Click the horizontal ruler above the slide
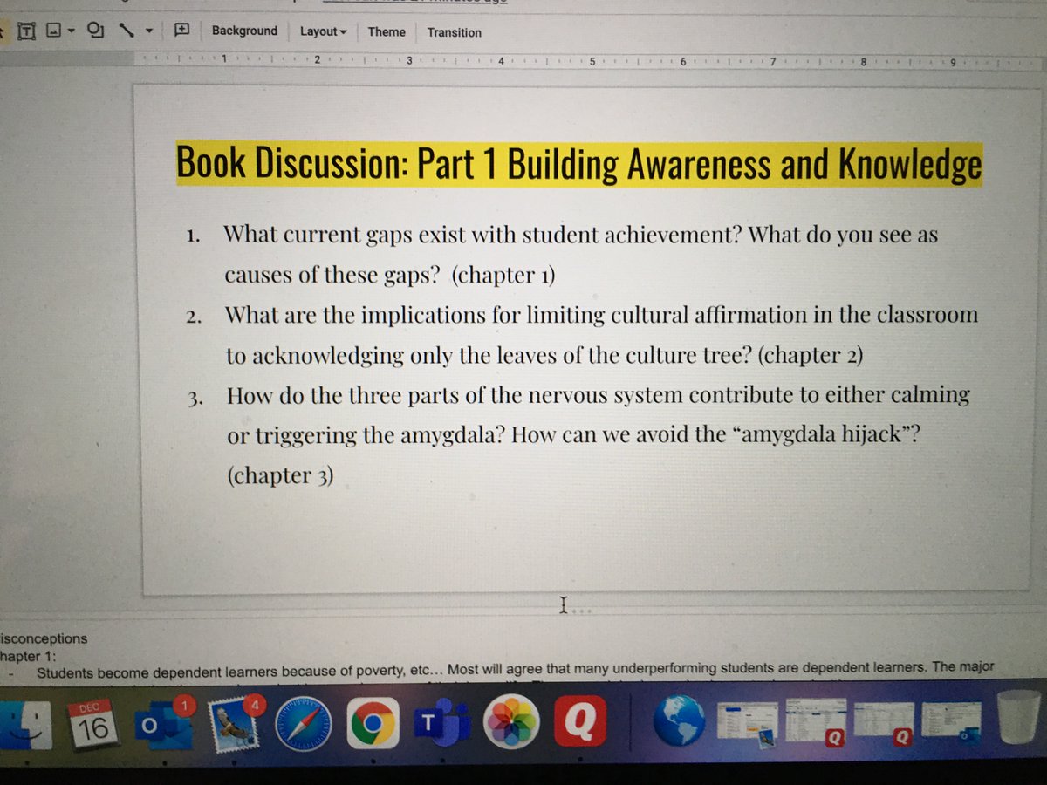 [x=589, y=61]
